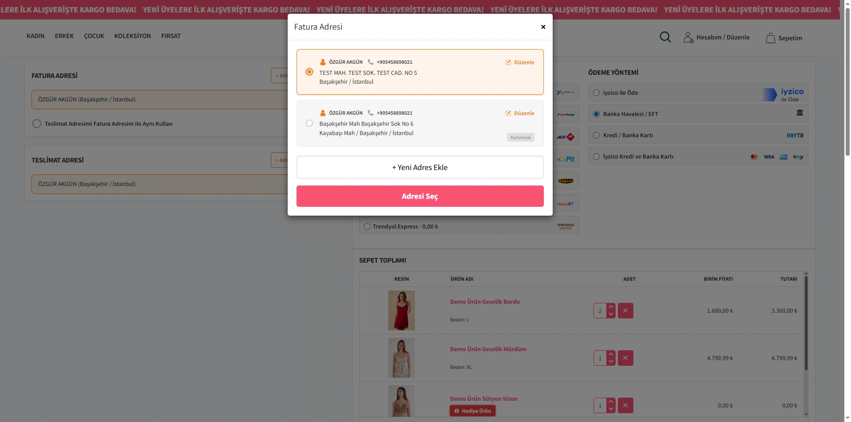Increase quantity of Gecelik Bordo
This screenshot has width=851, height=422.
(x=611, y=307)
